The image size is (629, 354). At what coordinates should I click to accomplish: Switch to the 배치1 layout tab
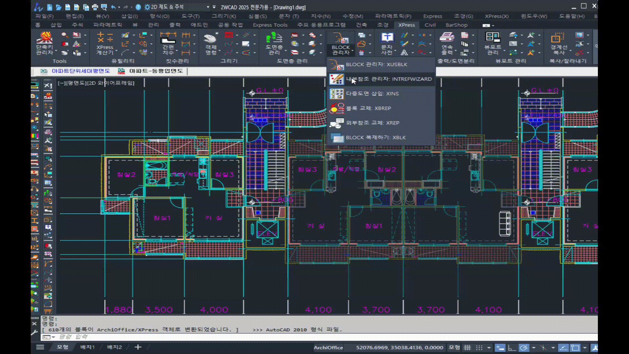pyautogui.click(x=87, y=347)
